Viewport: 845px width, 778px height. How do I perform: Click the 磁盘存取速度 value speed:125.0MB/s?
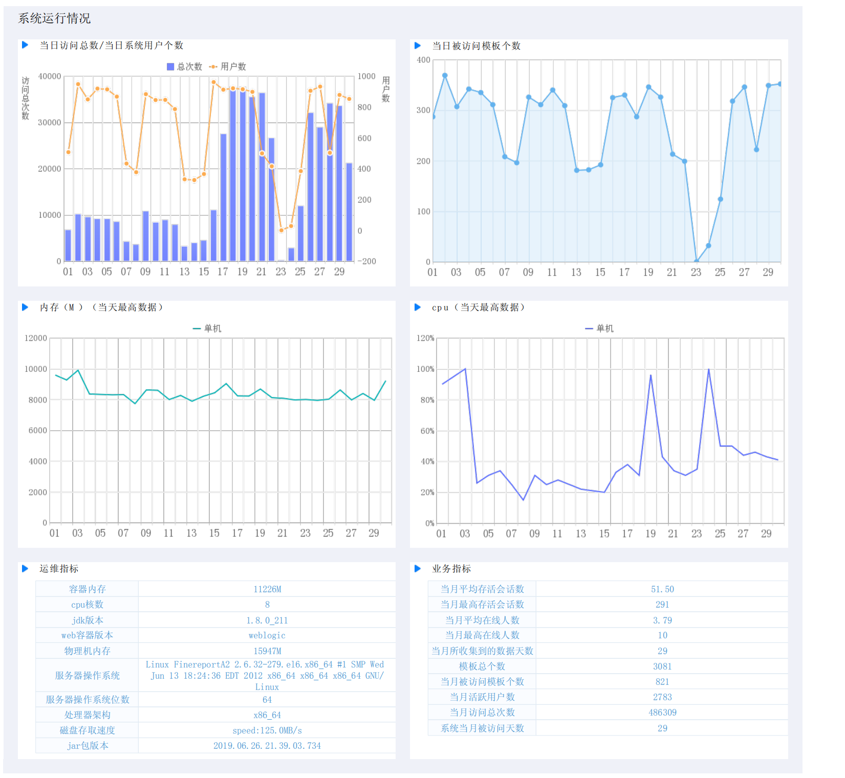point(267,730)
